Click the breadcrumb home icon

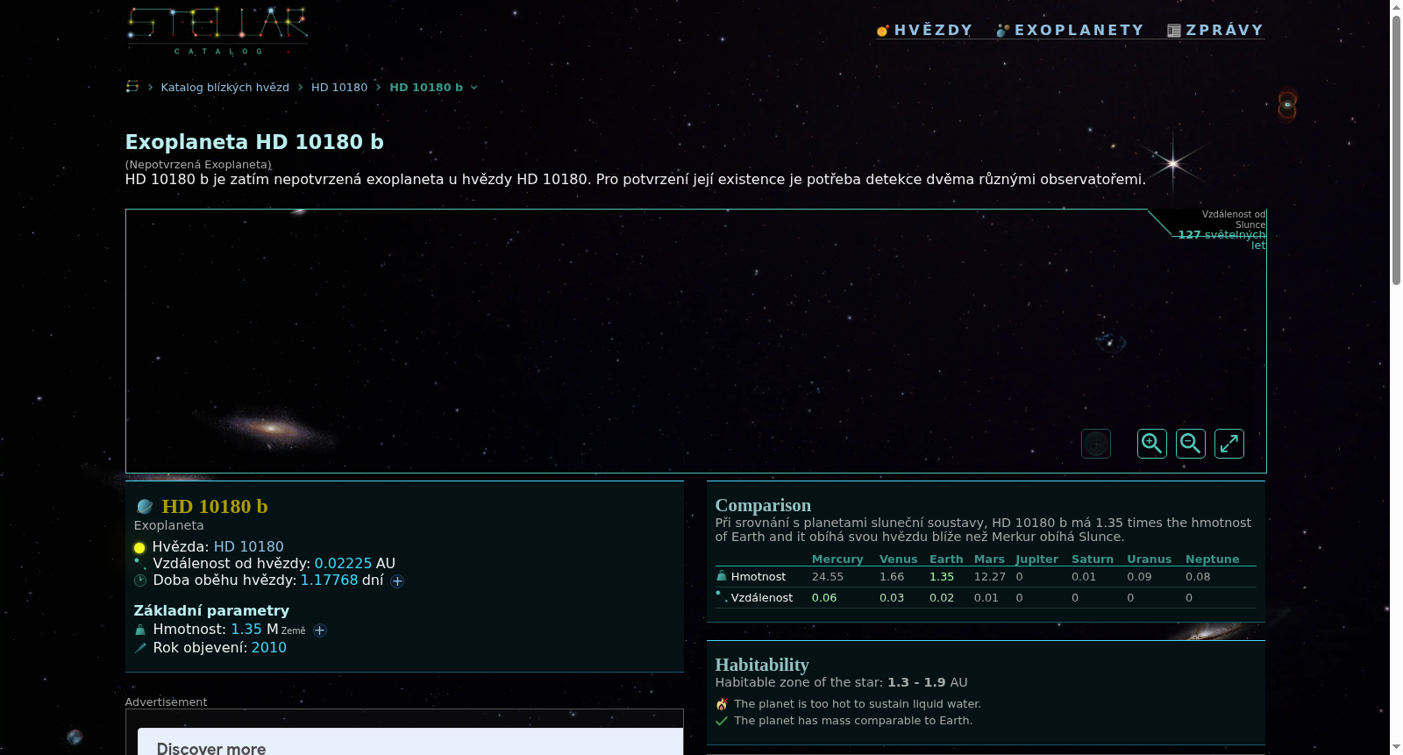(132, 87)
